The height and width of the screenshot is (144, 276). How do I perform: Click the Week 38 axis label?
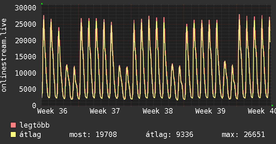click(158, 111)
